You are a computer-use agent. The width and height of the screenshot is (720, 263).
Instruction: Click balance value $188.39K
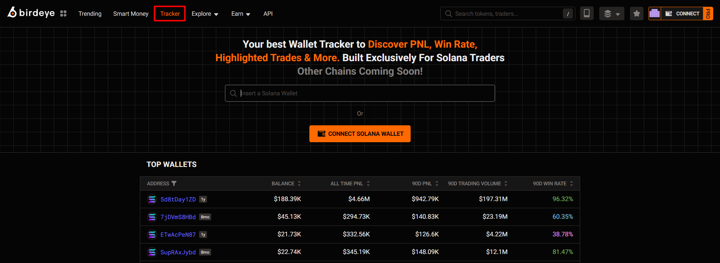(287, 199)
